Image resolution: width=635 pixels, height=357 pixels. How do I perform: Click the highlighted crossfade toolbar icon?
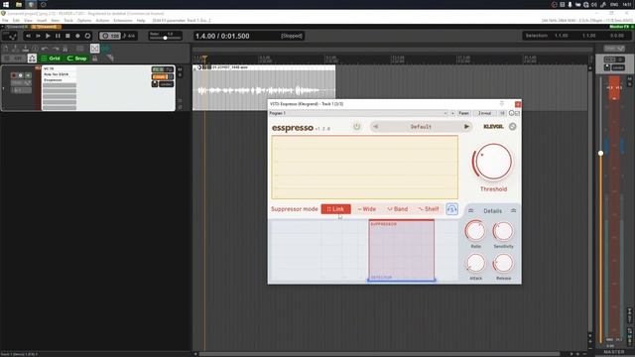(x=95, y=49)
